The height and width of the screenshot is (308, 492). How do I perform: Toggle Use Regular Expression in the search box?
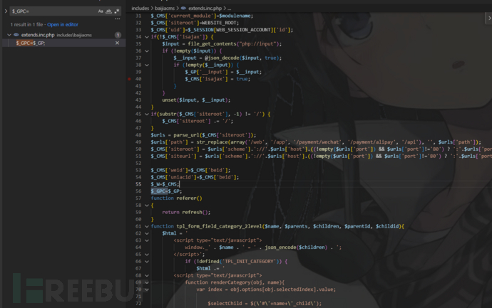pyautogui.click(x=117, y=11)
